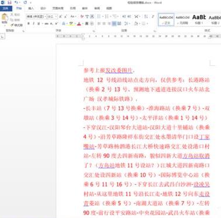Apply the 无间隔 (No Spacing) style
The height and width of the screenshot is (218, 221).
[x=182, y=20]
